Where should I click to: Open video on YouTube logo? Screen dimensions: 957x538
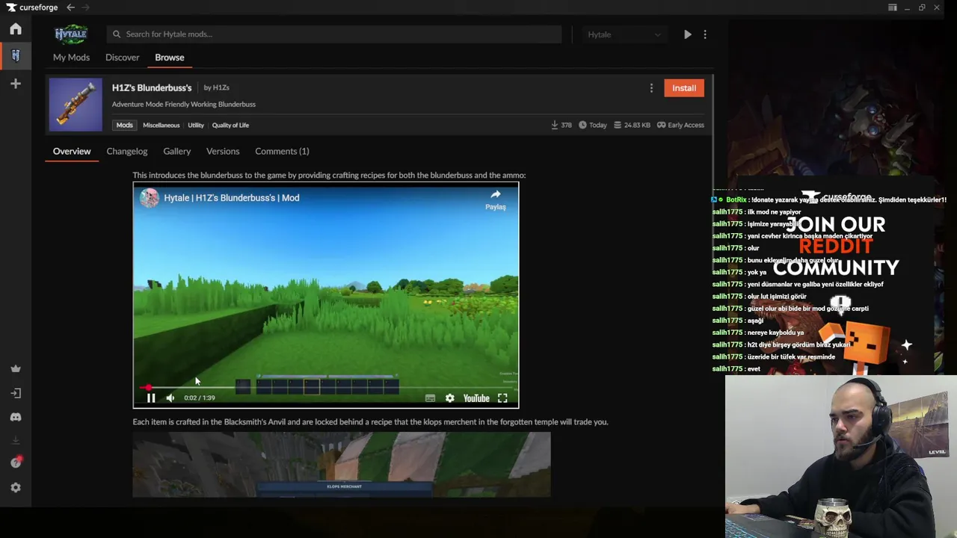tap(476, 398)
